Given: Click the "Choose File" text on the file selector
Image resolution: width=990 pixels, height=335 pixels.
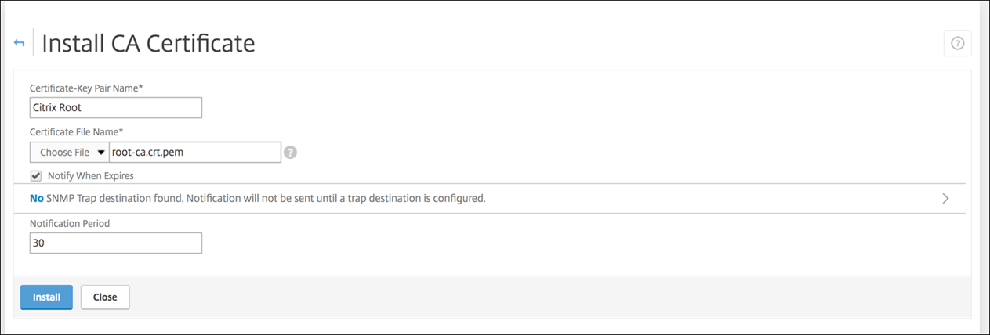Looking at the screenshot, I should click(x=64, y=153).
